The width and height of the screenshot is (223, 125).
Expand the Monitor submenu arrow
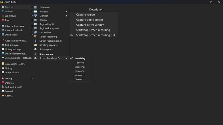[67, 16]
